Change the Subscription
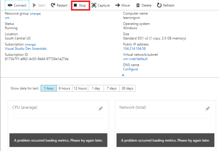Viewport: 219px width, 151px height. pos(30,44)
